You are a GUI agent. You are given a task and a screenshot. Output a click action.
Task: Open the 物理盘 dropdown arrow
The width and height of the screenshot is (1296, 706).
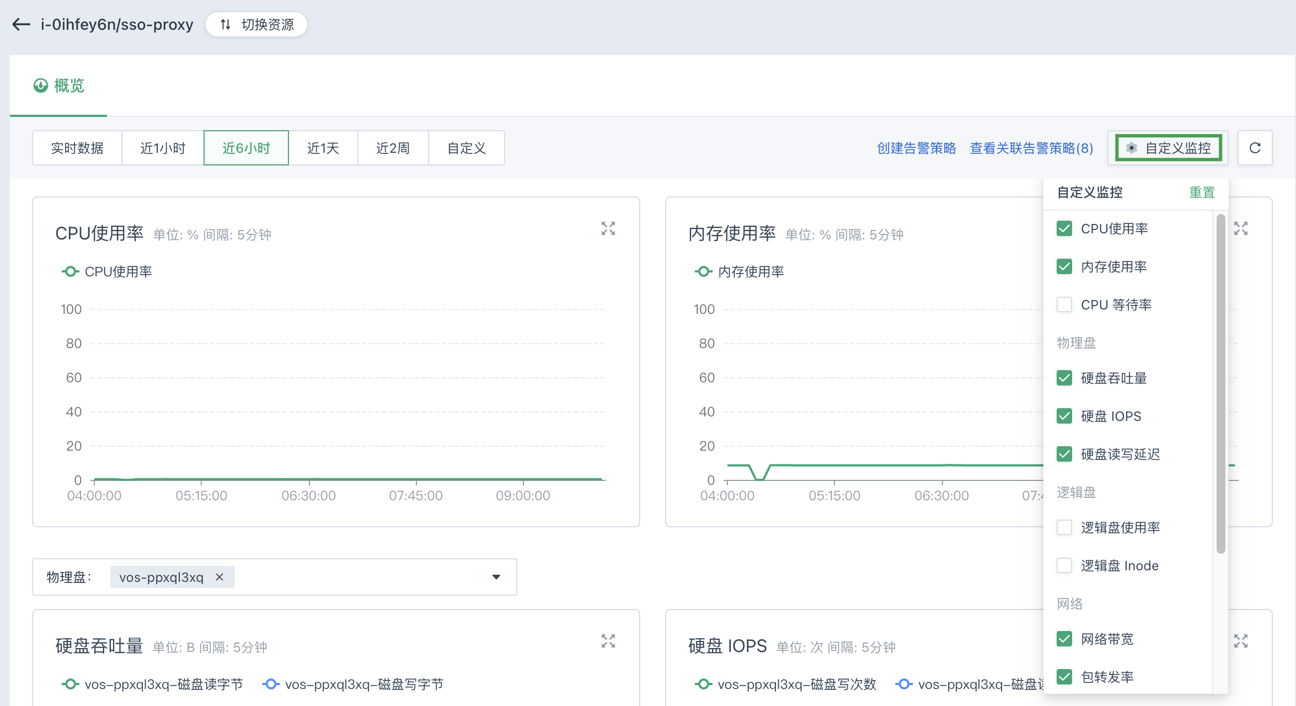496,577
